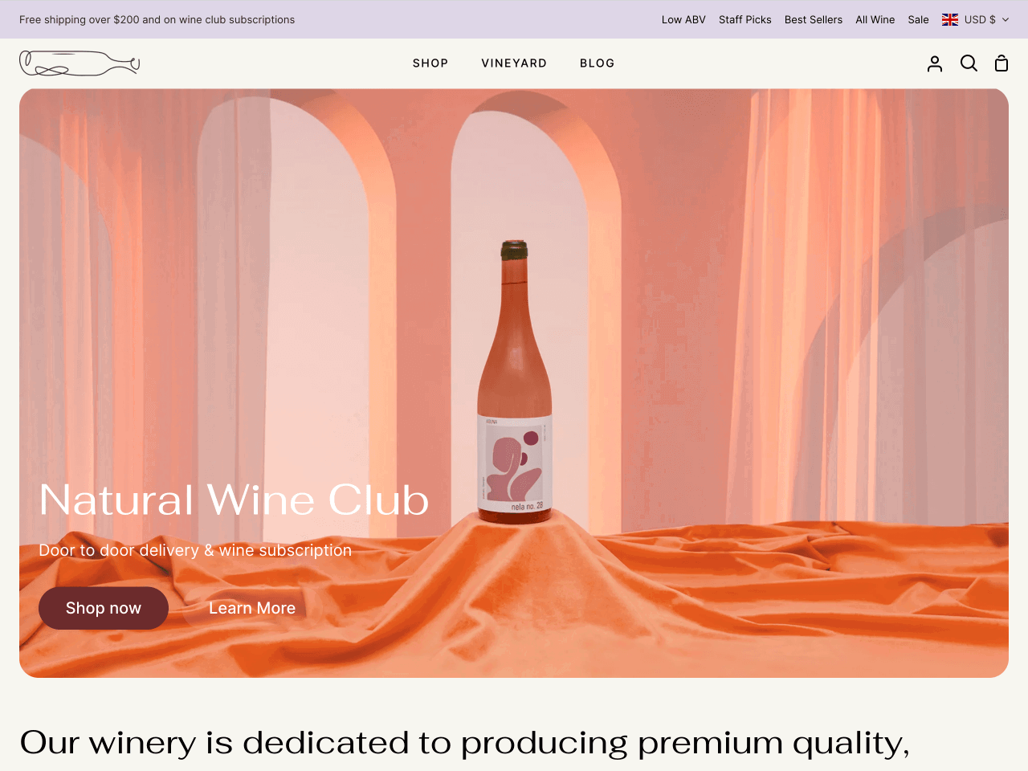Go to Best Sellers
Image resolution: width=1028 pixels, height=771 pixels.
pyautogui.click(x=814, y=19)
